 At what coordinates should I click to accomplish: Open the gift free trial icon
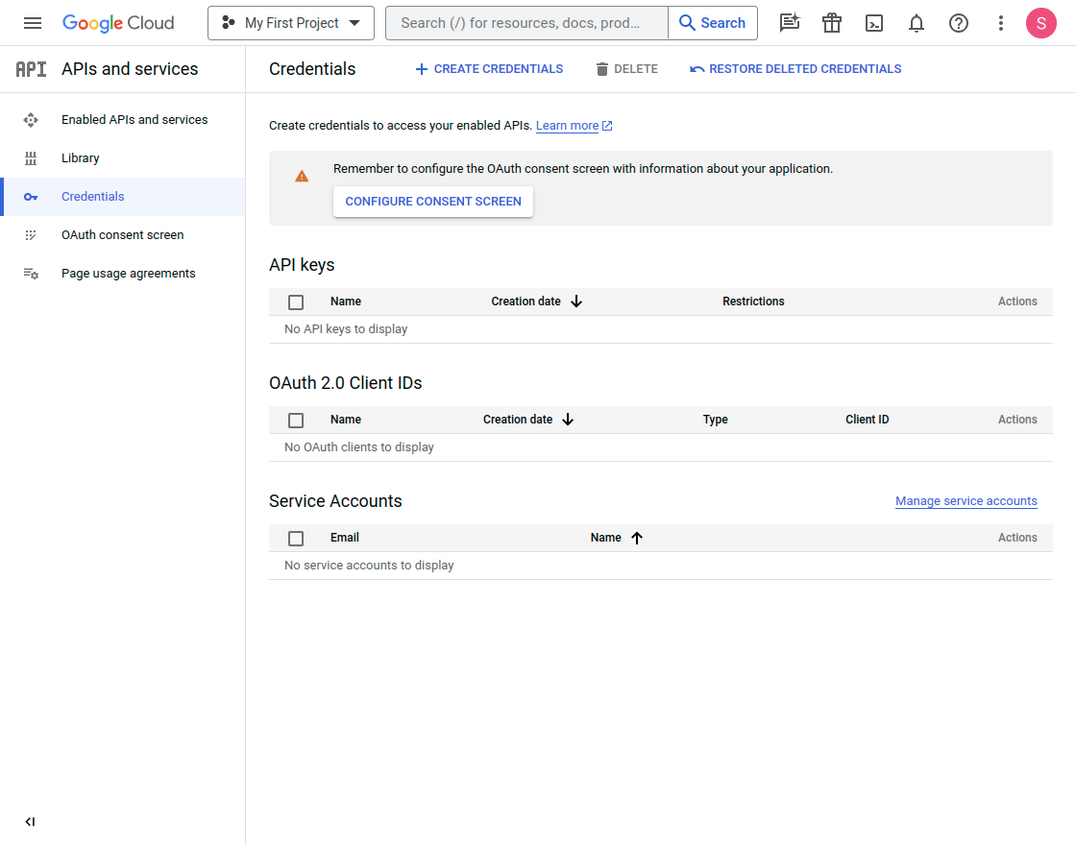pyautogui.click(x=832, y=23)
